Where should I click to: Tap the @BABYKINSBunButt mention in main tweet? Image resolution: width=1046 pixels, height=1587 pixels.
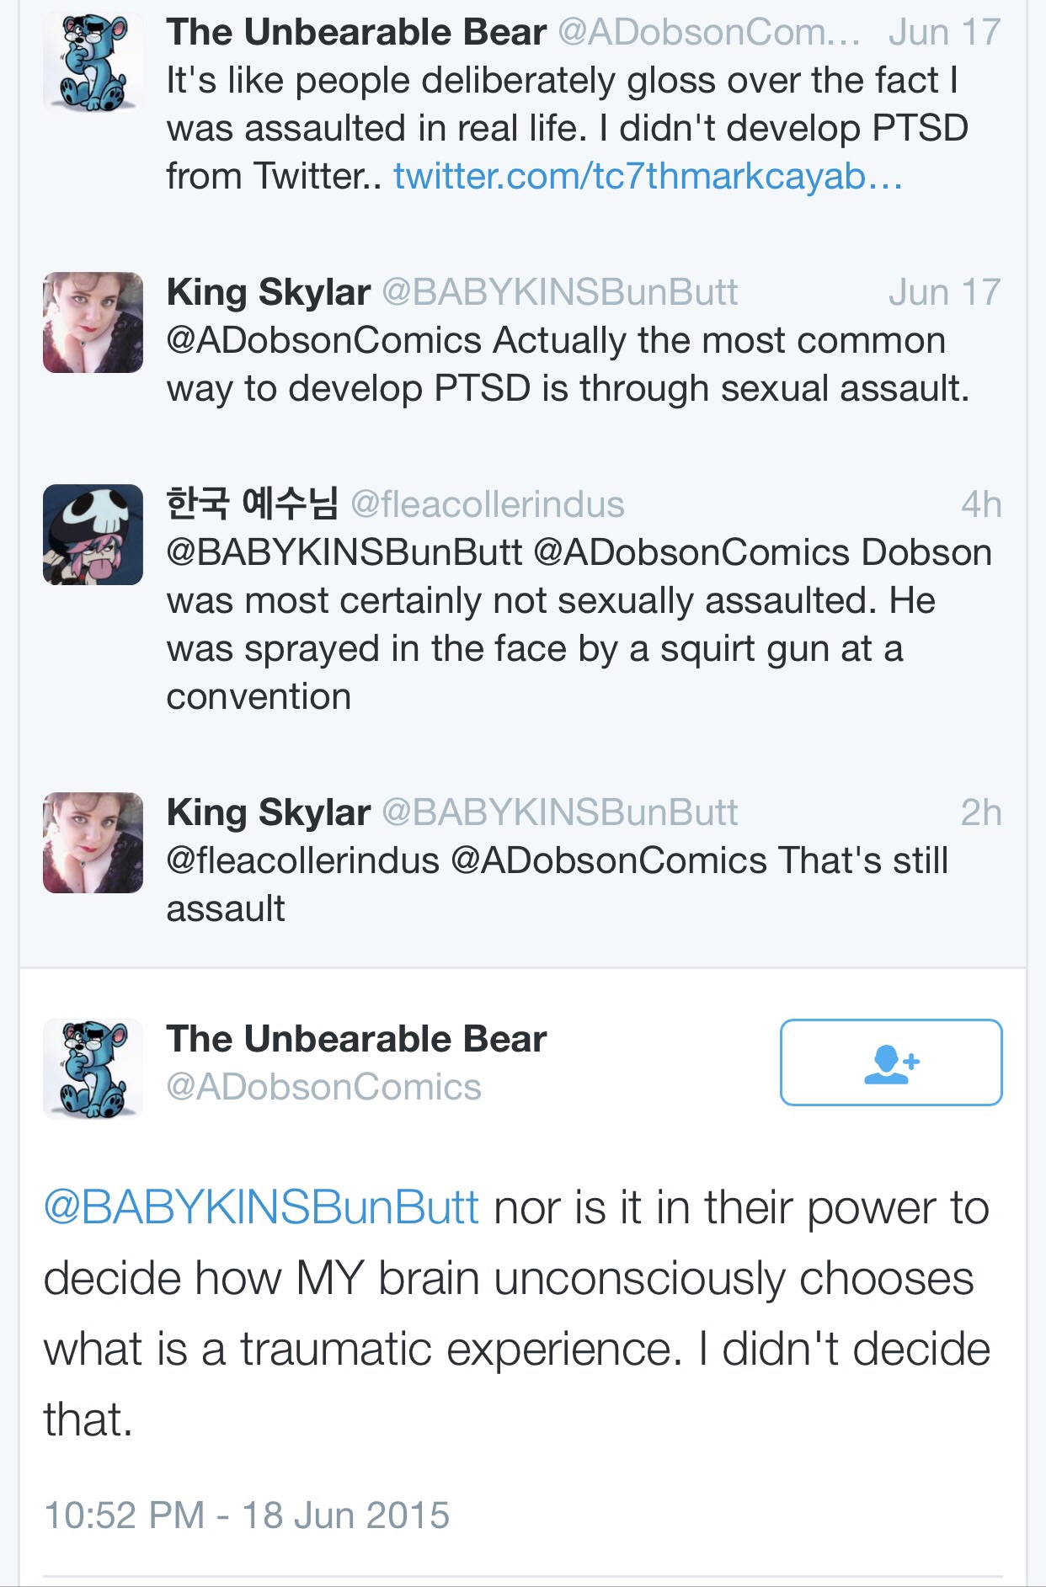click(261, 1208)
